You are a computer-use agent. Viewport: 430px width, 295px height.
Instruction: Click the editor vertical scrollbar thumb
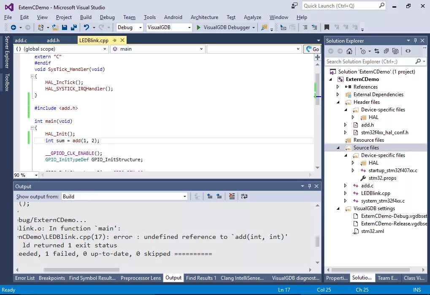click(x=317, y=89)
